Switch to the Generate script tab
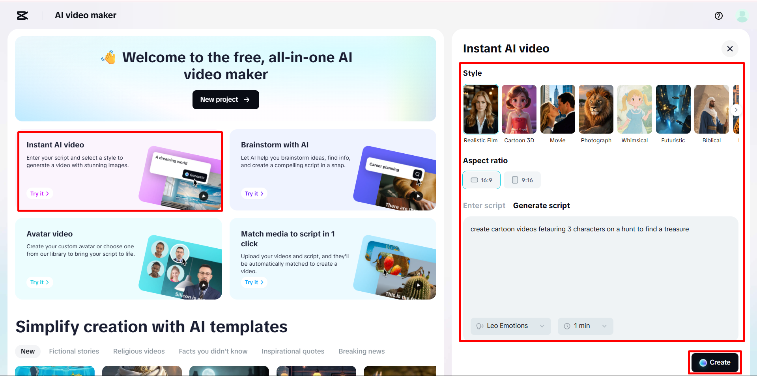This screenshot has height=376, width=757. (x=541, y=206)
